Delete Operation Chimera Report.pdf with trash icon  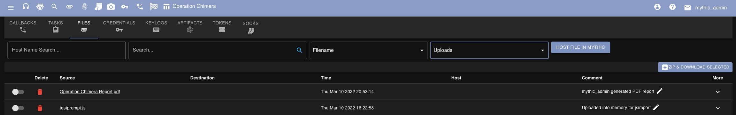click(x=40, y=92)
